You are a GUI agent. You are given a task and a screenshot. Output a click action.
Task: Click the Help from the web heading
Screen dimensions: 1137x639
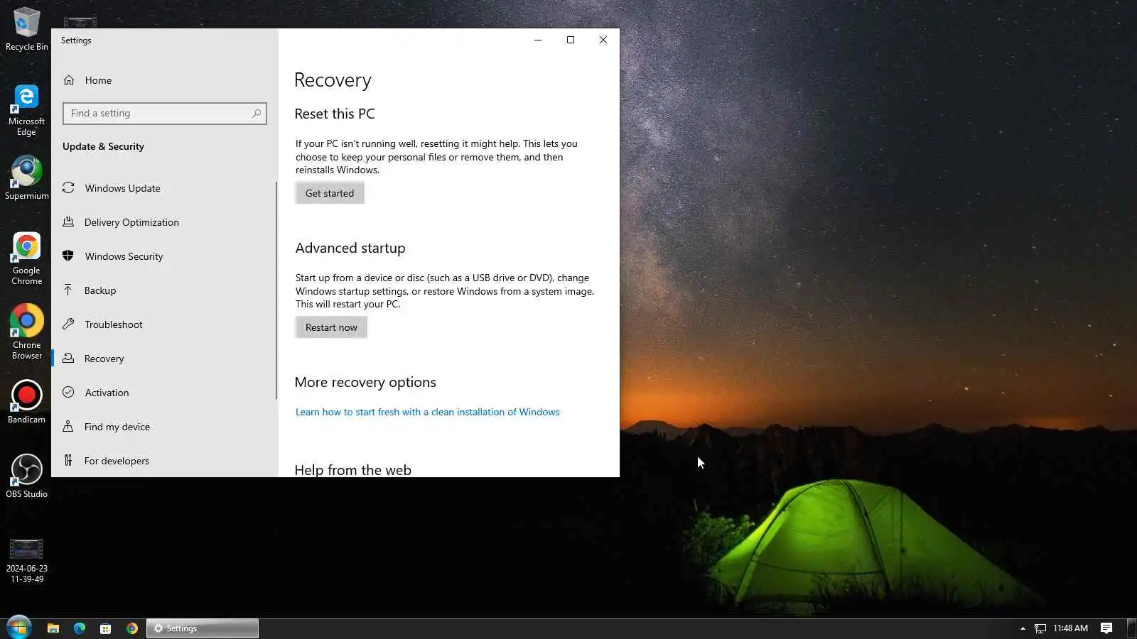(353, 469)
